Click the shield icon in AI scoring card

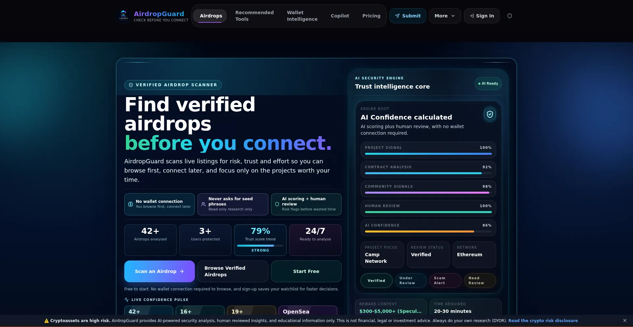point(277,204)
